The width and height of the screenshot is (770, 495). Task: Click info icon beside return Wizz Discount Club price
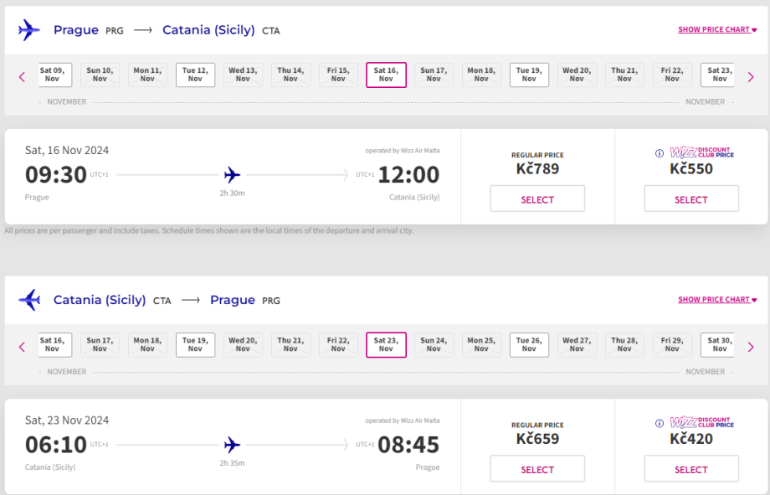[660, 423]
